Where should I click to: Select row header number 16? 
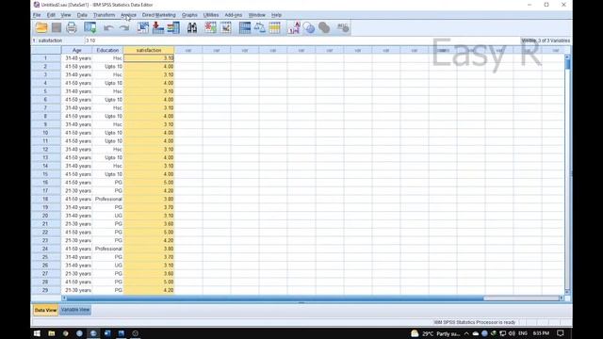tap(45, 183)
